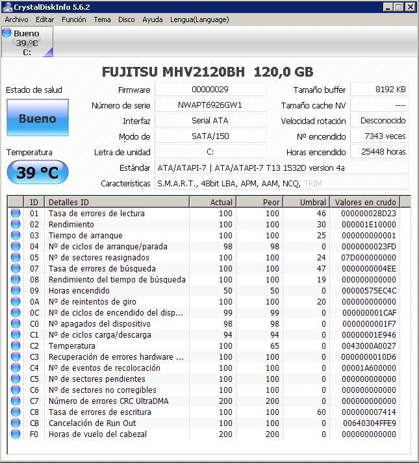Click the Horas encendido value 25448 horas

click(x=380, y=152)
